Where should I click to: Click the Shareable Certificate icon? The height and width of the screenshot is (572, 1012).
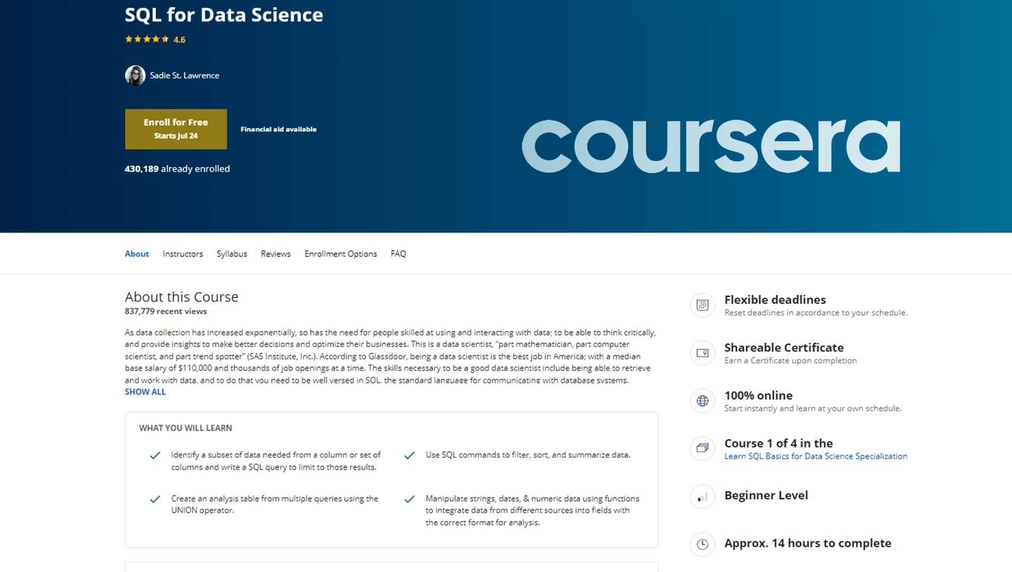click(702, 353)
